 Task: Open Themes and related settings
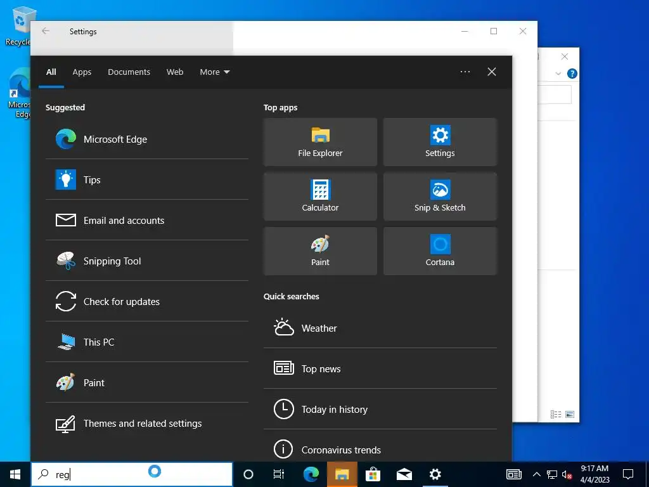point(147,423)
